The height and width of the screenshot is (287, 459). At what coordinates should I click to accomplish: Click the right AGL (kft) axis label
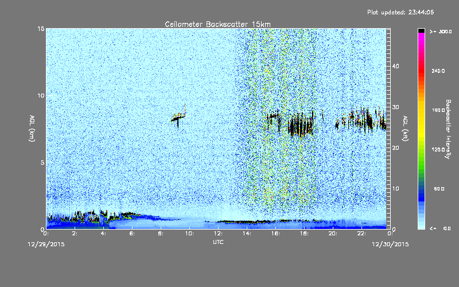pyautogui.click(x=405, y=129)
